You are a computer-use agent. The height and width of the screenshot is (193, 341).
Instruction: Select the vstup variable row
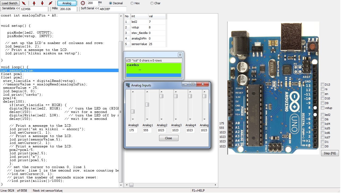point(145,27)
